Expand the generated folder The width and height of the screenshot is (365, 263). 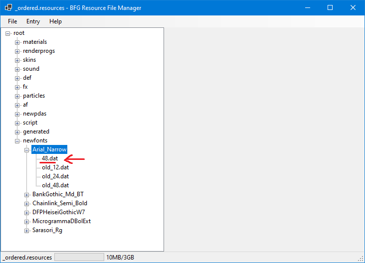tap(17, 132)
